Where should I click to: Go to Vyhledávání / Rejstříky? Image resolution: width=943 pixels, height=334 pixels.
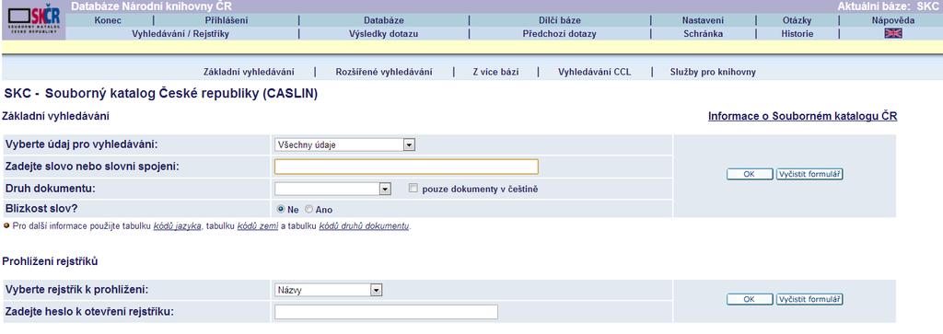pos(180,34)
